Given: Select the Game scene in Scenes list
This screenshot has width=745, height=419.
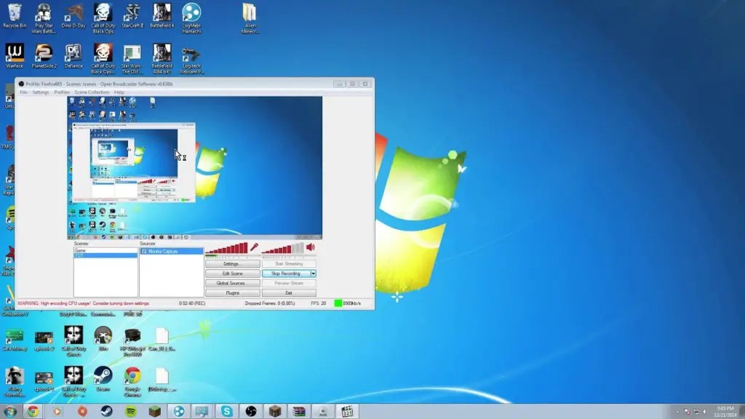Looking at the screenshot, I should pos(105,250).
